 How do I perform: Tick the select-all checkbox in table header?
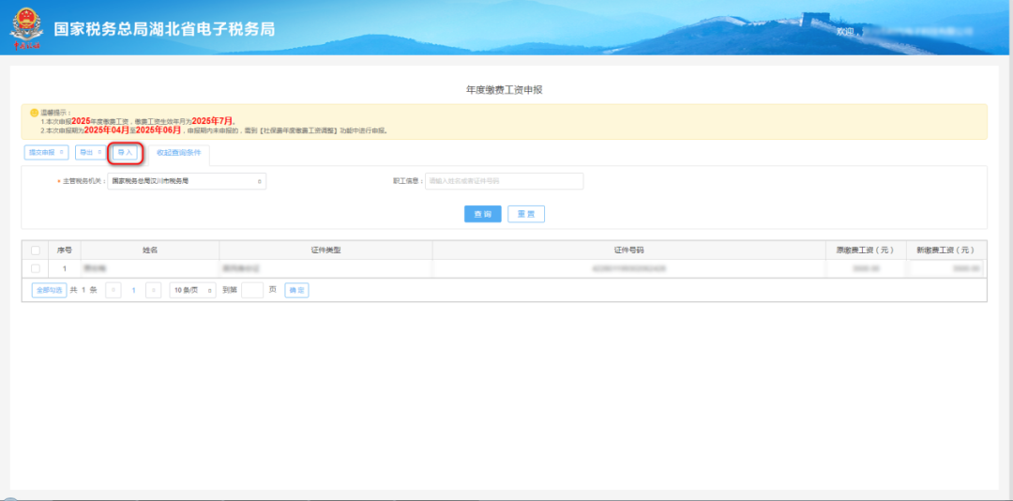(x=36, y=250)
